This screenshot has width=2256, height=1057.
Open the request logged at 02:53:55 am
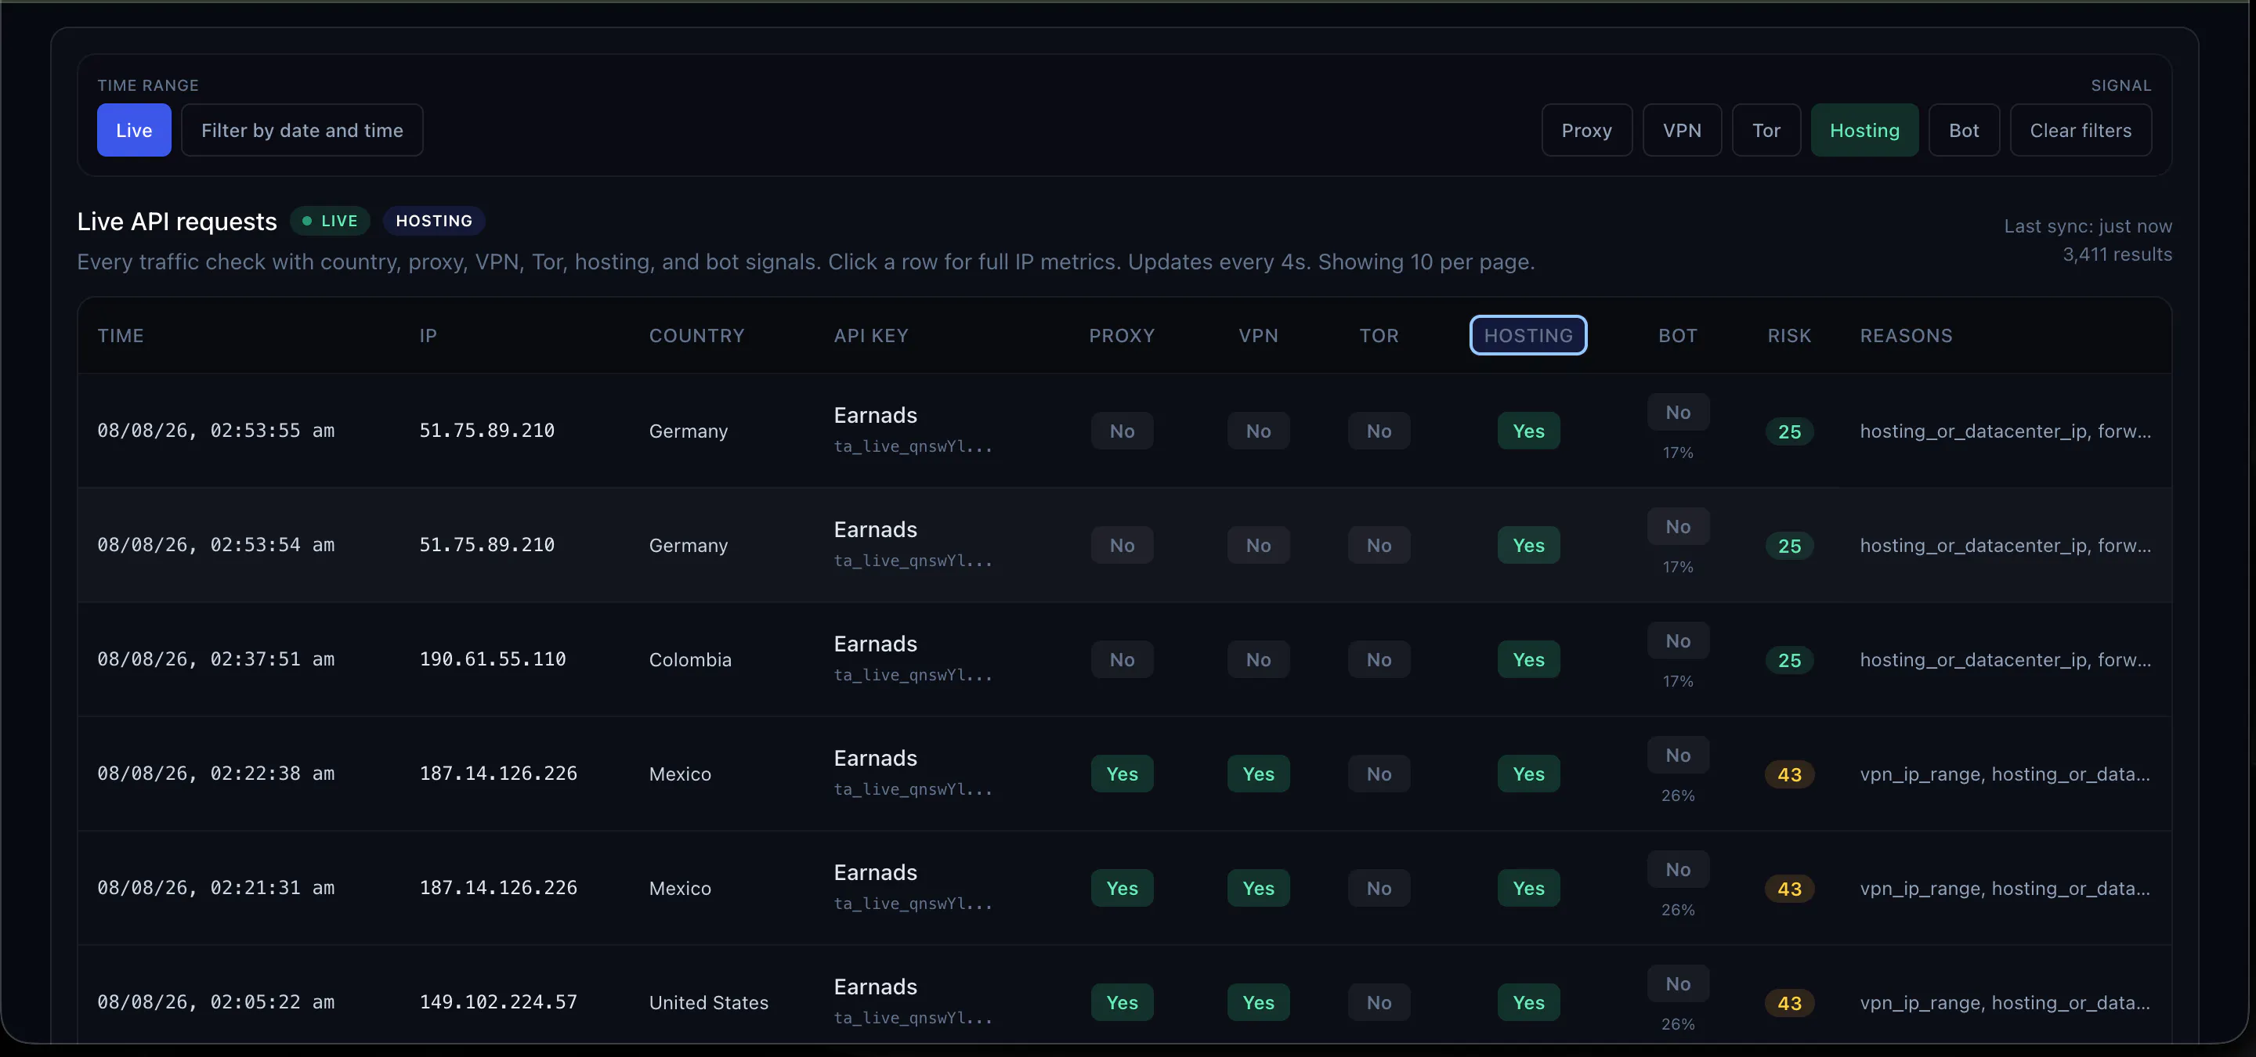(x=1125, y=431)
